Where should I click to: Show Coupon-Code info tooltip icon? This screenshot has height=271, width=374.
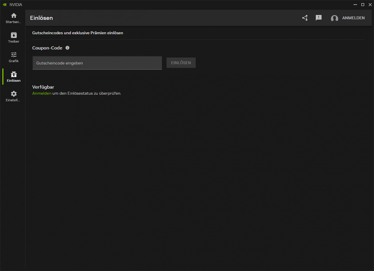click(67, 48)
